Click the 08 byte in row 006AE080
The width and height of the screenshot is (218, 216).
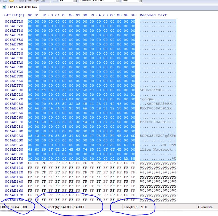click(x=64, y=127)
